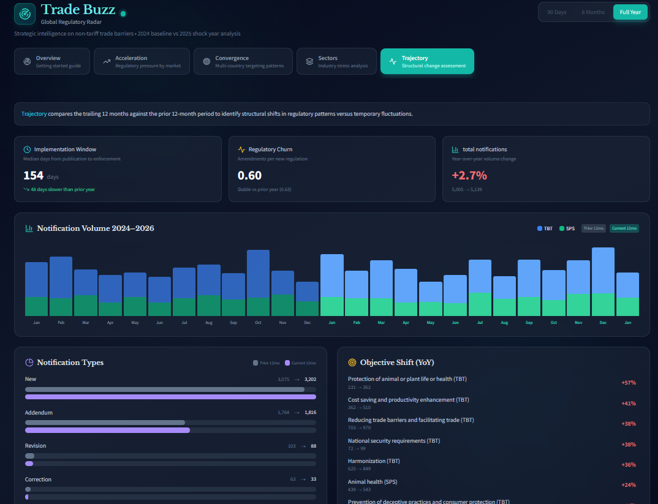Screen dimensions: 658x504
Task: Switch time range to 90 Days
Action: point(557,12)
